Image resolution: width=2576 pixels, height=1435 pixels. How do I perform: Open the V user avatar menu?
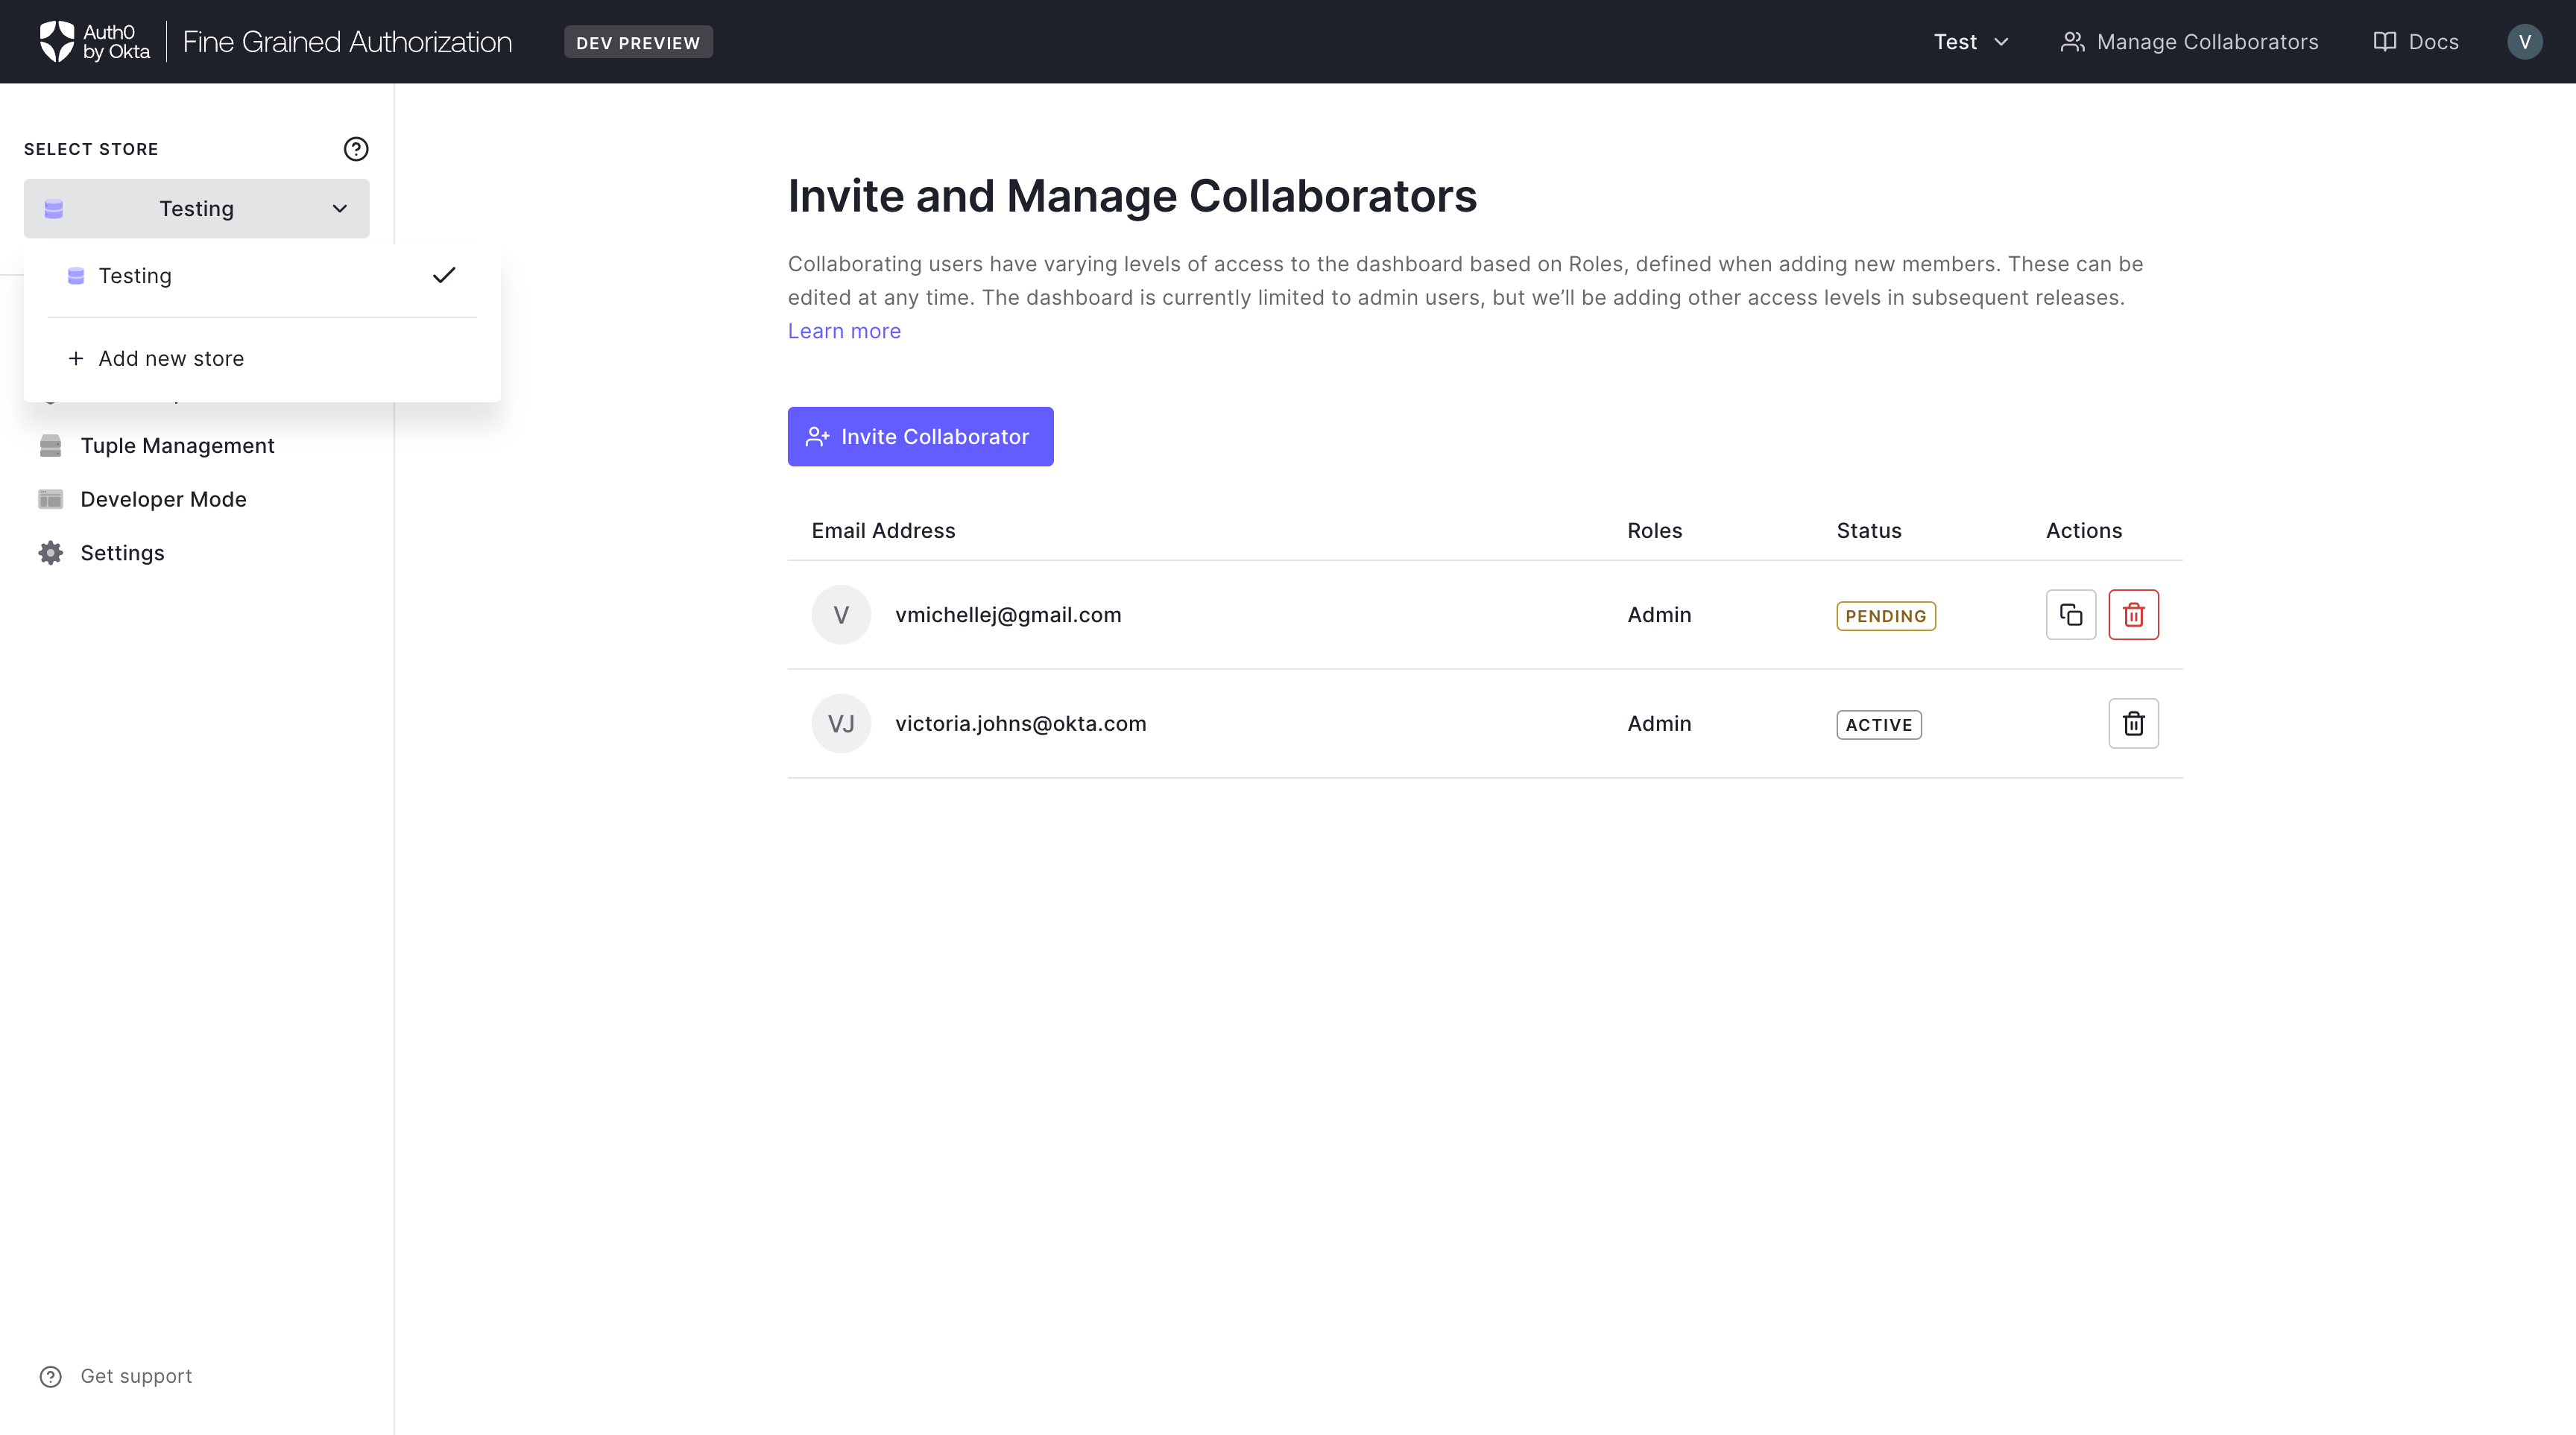pos(2524,42)
